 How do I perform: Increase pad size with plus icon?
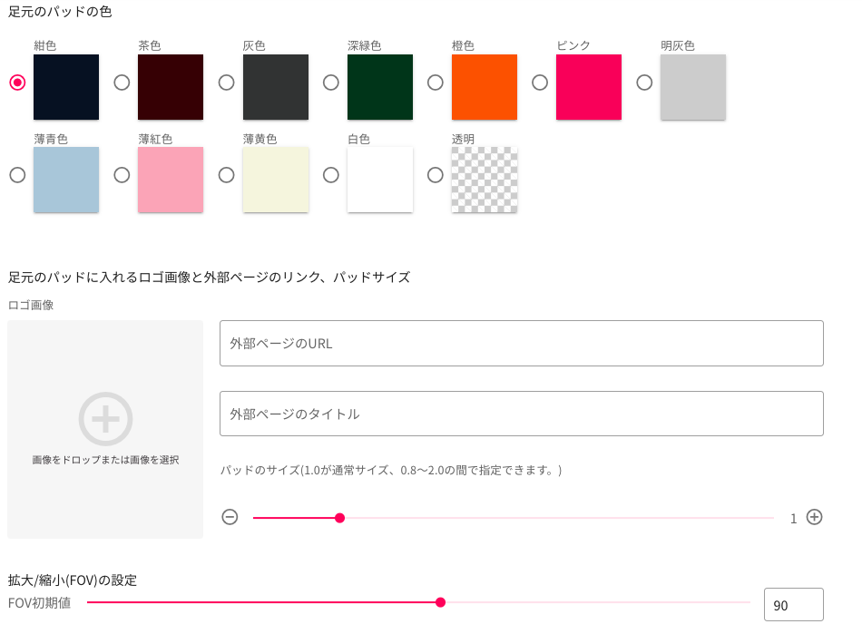coord(814,517)
